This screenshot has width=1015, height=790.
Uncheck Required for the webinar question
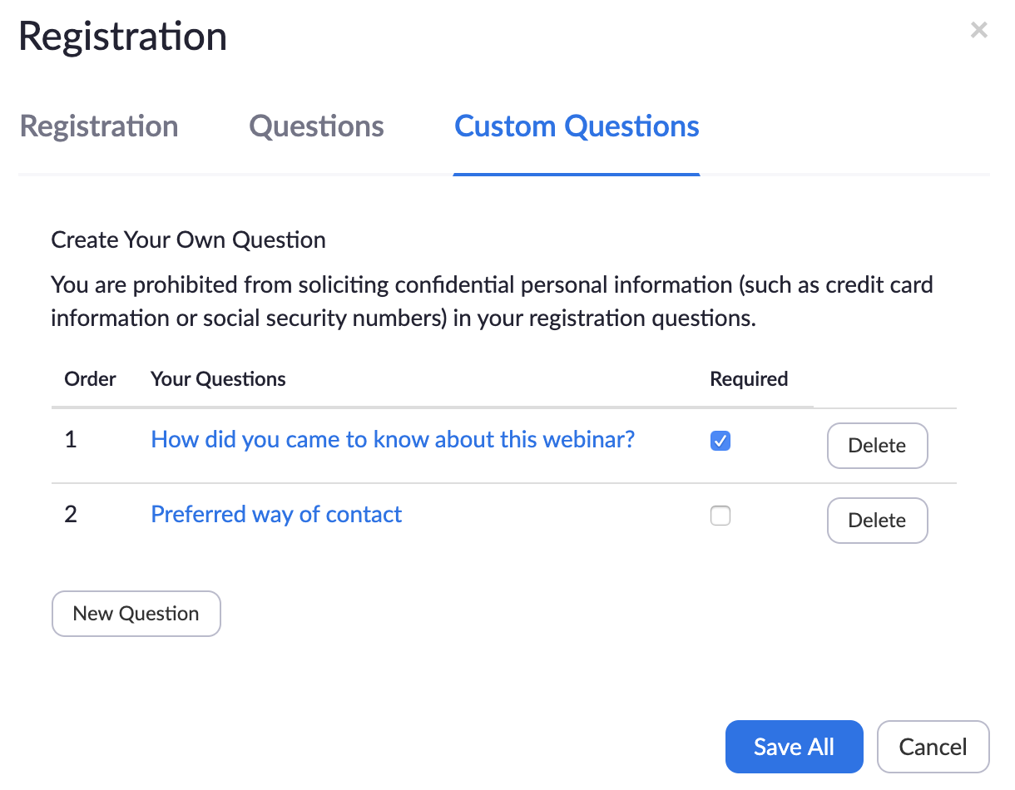(720, 441)
